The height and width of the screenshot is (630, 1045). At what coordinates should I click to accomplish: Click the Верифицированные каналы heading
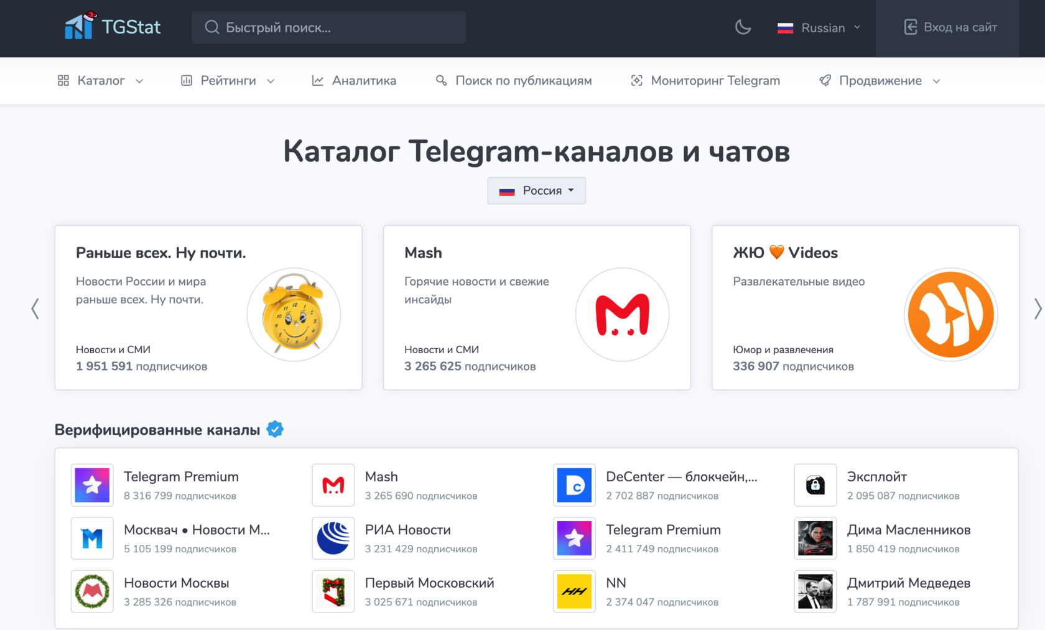pos(157,430)
